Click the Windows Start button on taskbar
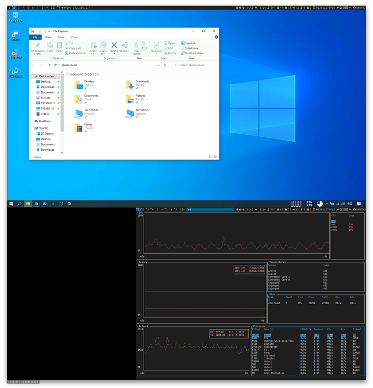373x388 pixels. click(x=12, y=204)
